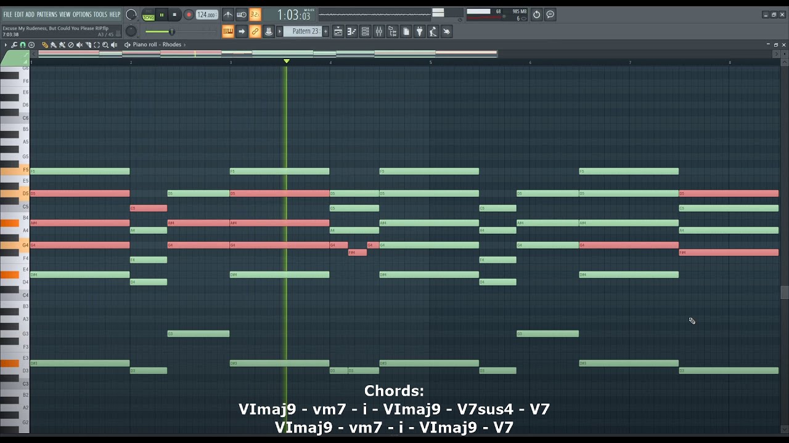This screenshot has width=789, height=443.
Task: Adjust the master volume knob
Action: pyautogui.click(x=131, y=15)
